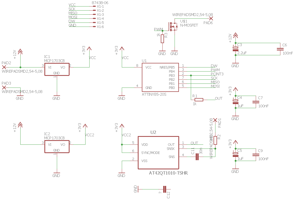Image resolution: width=295 pixels, height=200 pixels.
Task: Click the 87438-06 connector part label
Action: point(100,3)
